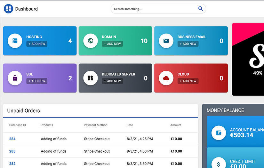Image resolution: width=264 pixels, height=168 pixels.
Task: Click the €503.14 account balance value
Action: (x=242, y=135)
